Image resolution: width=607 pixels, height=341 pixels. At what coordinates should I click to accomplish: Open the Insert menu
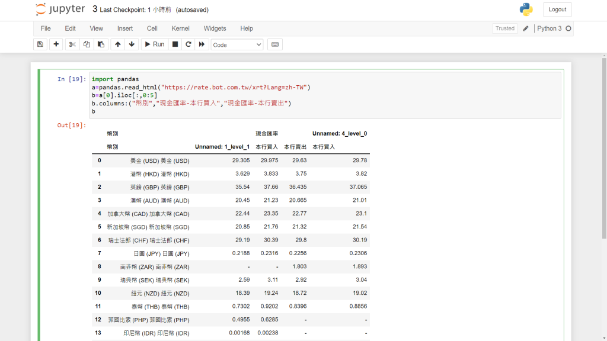125,28
